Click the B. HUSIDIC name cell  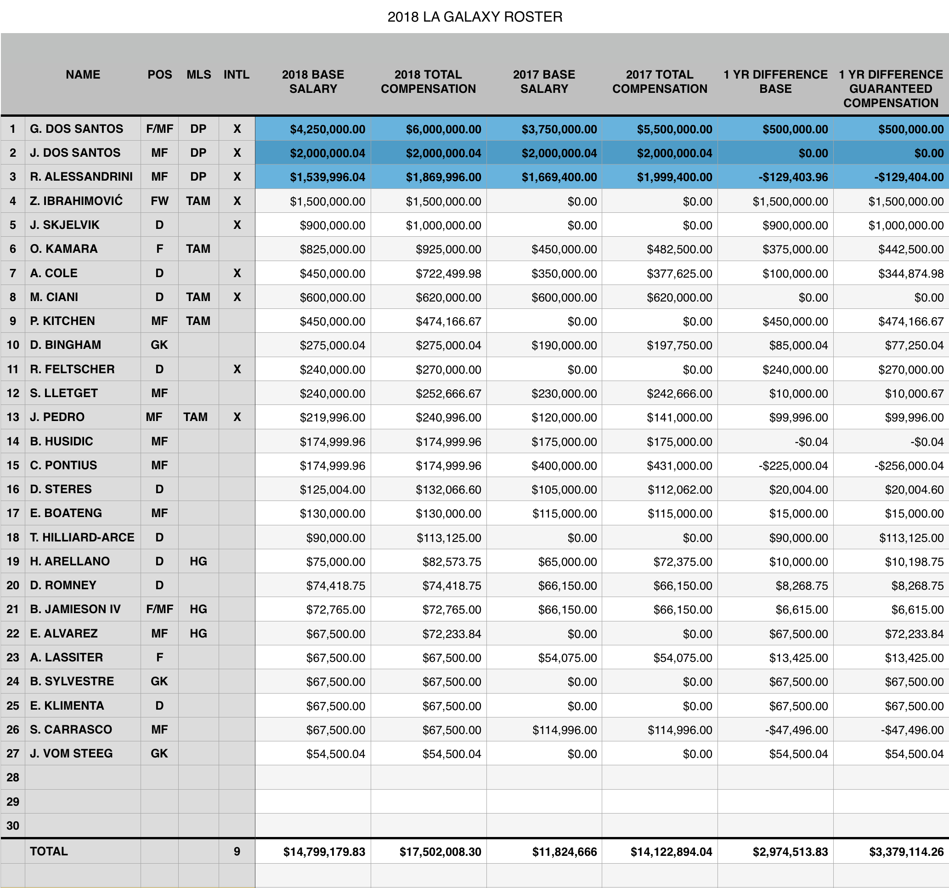tap(83, 441)
